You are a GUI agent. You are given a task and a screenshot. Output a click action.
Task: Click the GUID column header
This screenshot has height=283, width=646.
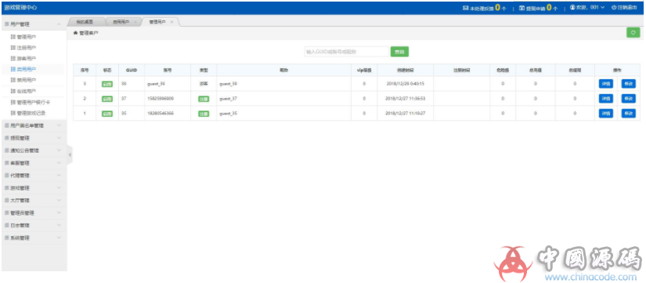(x=132, y=70)
